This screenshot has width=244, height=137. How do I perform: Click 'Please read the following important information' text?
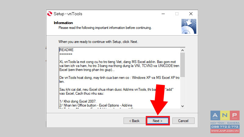pyautogui.click(x=105, y=28)
